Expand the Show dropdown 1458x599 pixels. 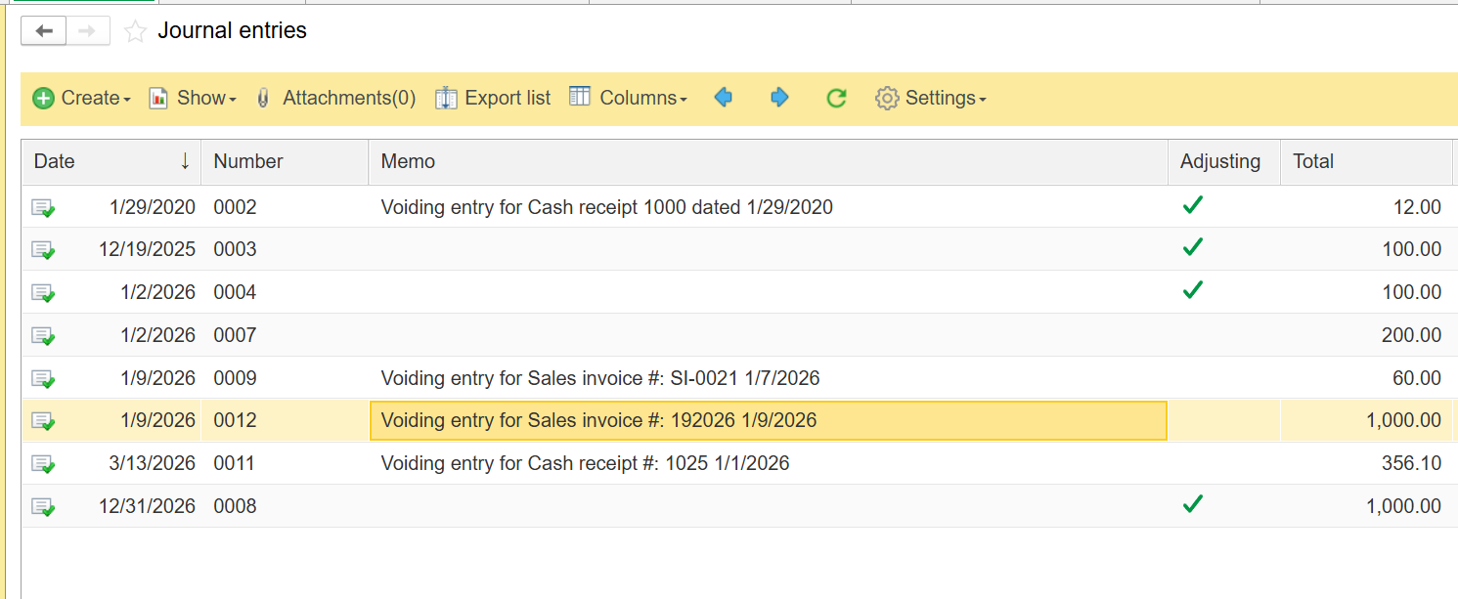pos(193,98)
